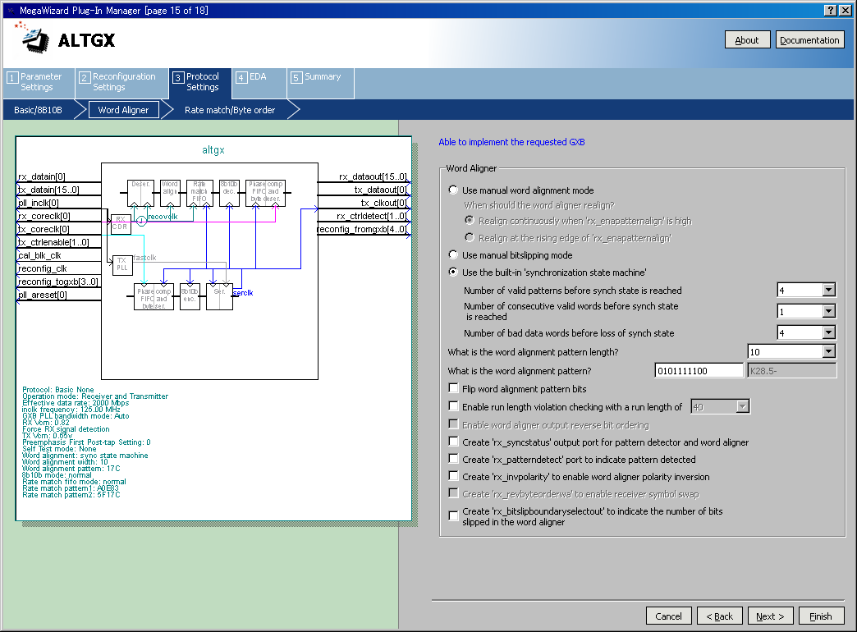Click the 'Word alignment: sync state machine' line
Screen dimensions: 857x632
[85, 456]
